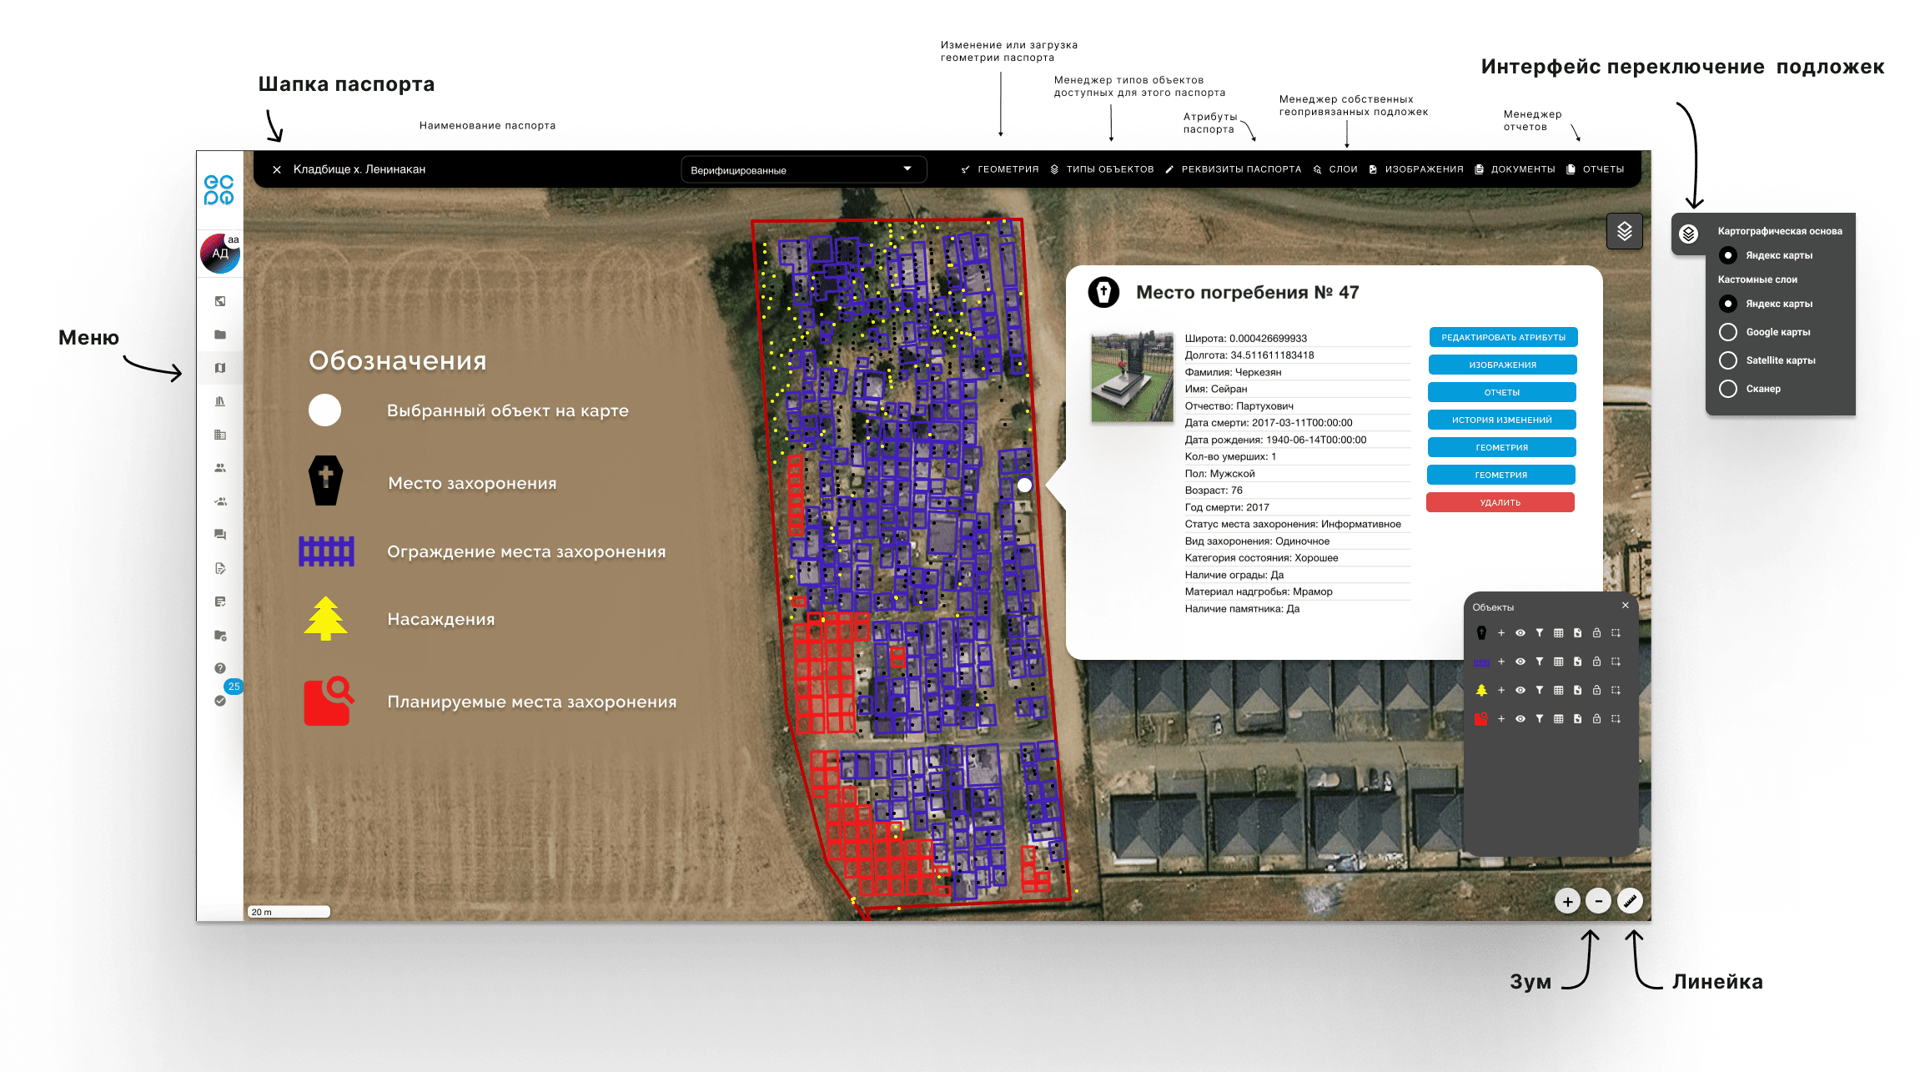The width and height of the screenshot is (1920, 1072).
Task: Open the layers switcher icon on map
Action: point(1624,231)
